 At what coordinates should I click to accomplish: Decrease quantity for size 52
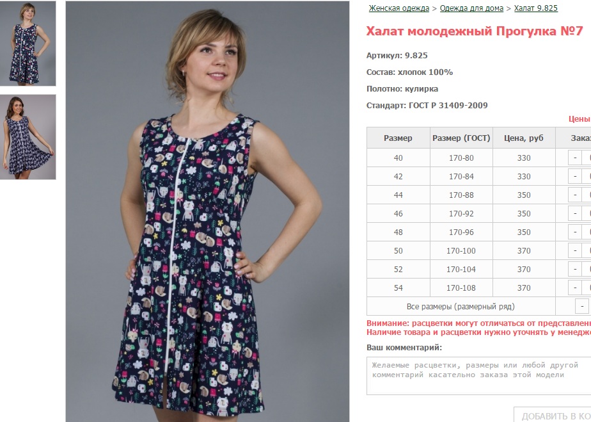coord(575,269)
